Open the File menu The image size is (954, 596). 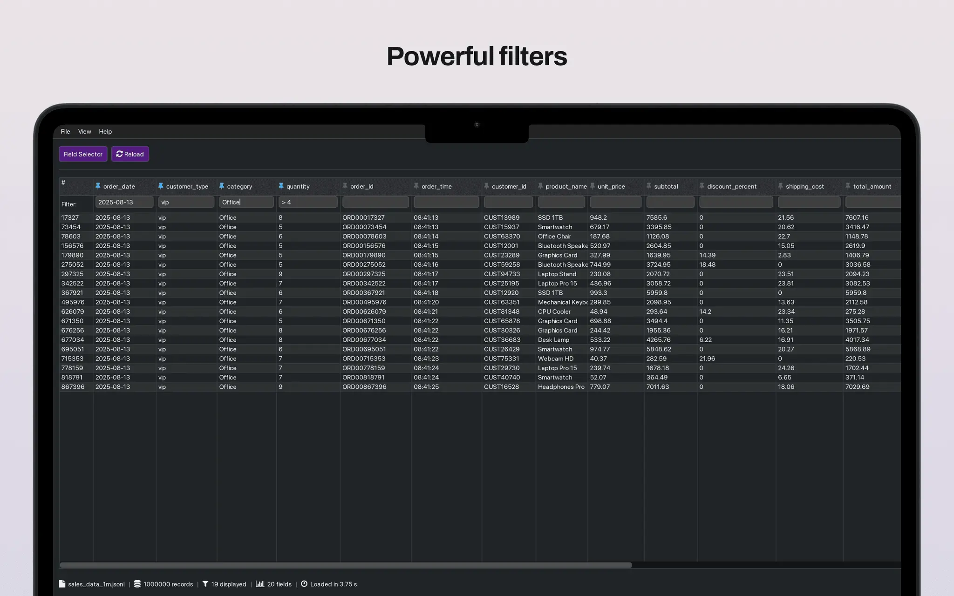click(65, 132)
